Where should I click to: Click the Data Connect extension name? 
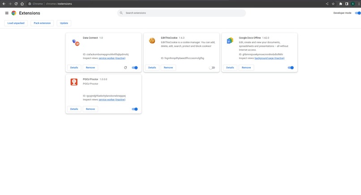pyautogui.click(x=90, y=38)
